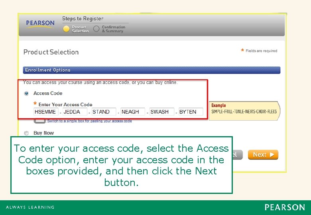Screen dimensions: 311x215
Task: Select the Access Code radio button
Action: [x=26, y=93]
